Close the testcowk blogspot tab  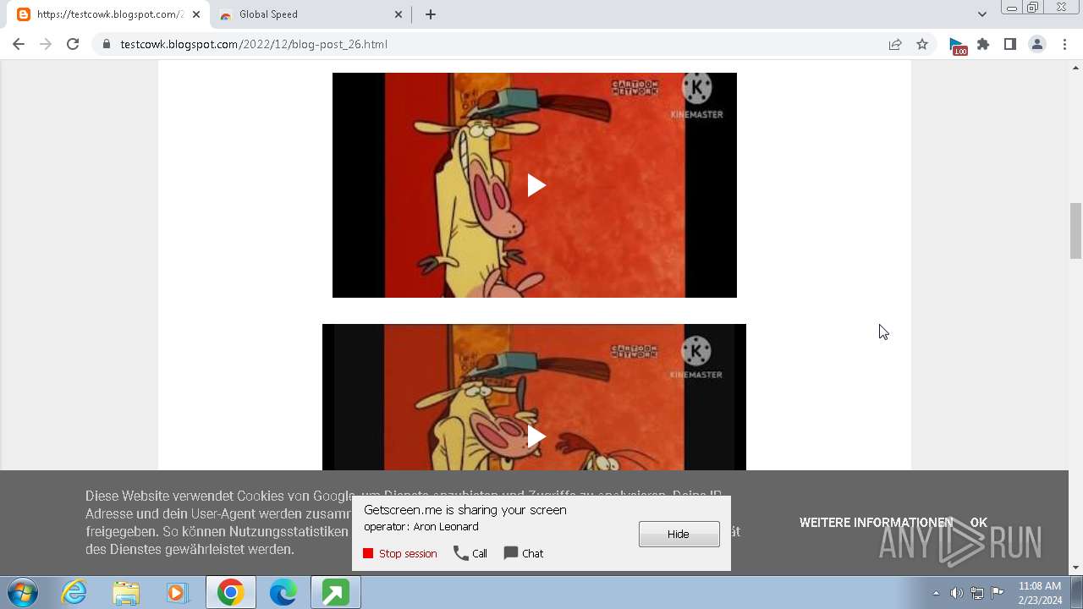(196, 14)
